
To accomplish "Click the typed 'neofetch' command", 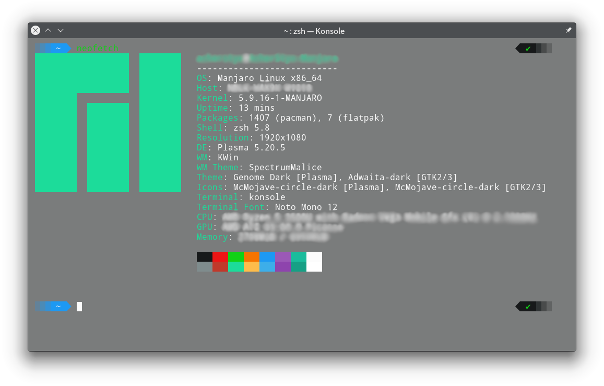I will pos(98,48).
